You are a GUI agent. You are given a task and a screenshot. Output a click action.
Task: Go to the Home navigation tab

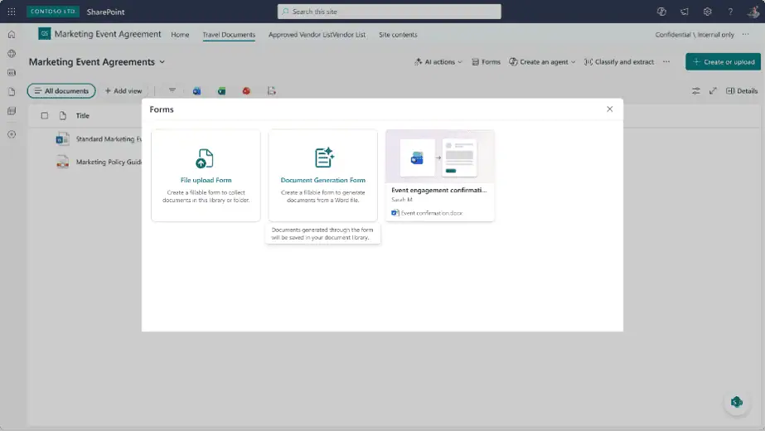click(180, 35)
